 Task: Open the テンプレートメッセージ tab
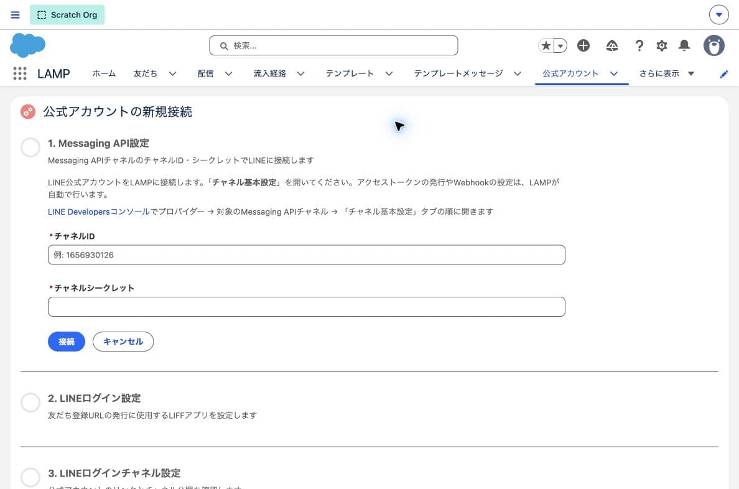(458, 73)
